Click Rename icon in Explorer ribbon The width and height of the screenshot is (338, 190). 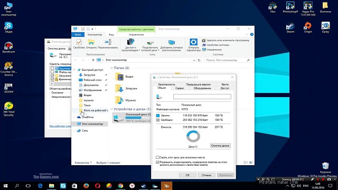pos(108,44)
